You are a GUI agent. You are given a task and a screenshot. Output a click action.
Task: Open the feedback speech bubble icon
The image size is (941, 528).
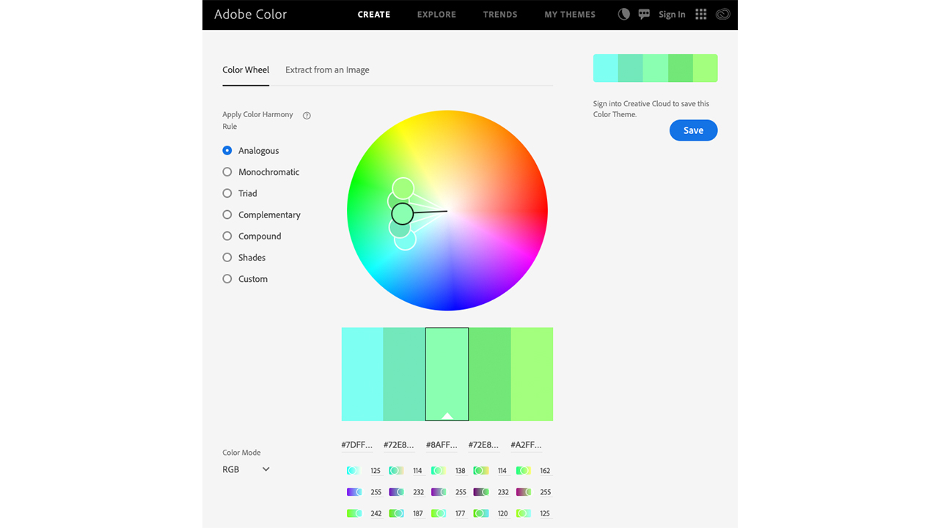pos(644,14)
